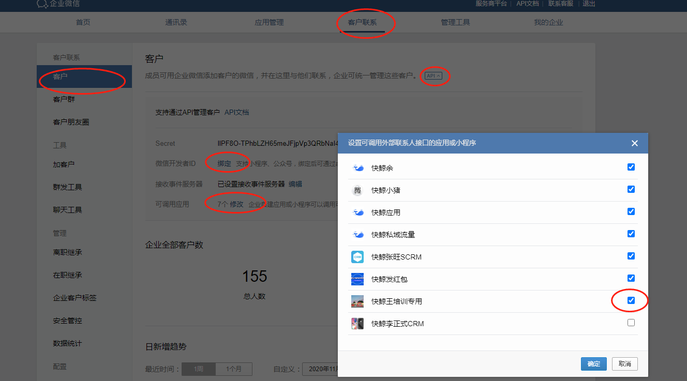This screenshot has height=381, width=687.
Task: Close the app selection dialog
Action: (x=635, y=143)
